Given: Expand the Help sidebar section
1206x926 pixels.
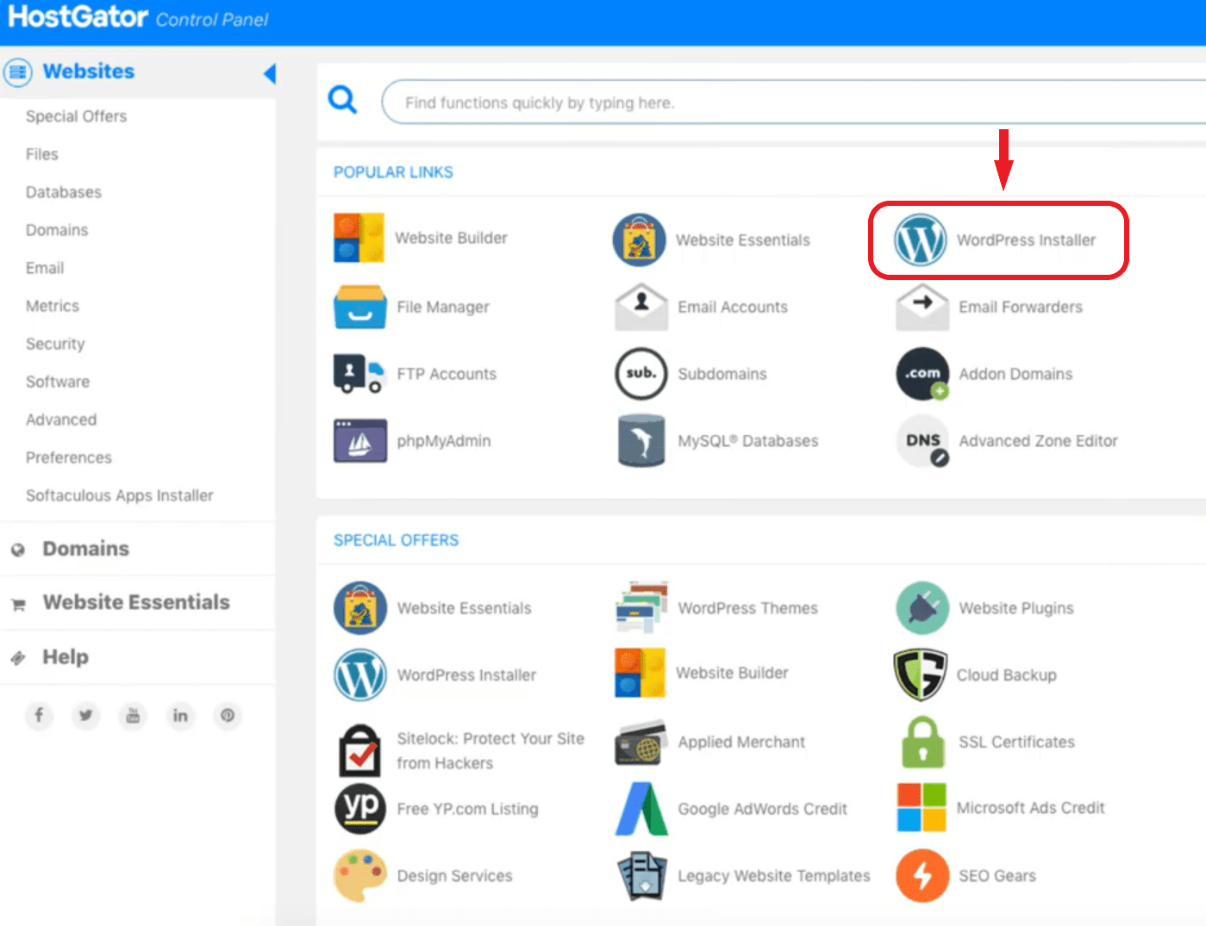Looking at the screenshot, I should coord(138,657).
